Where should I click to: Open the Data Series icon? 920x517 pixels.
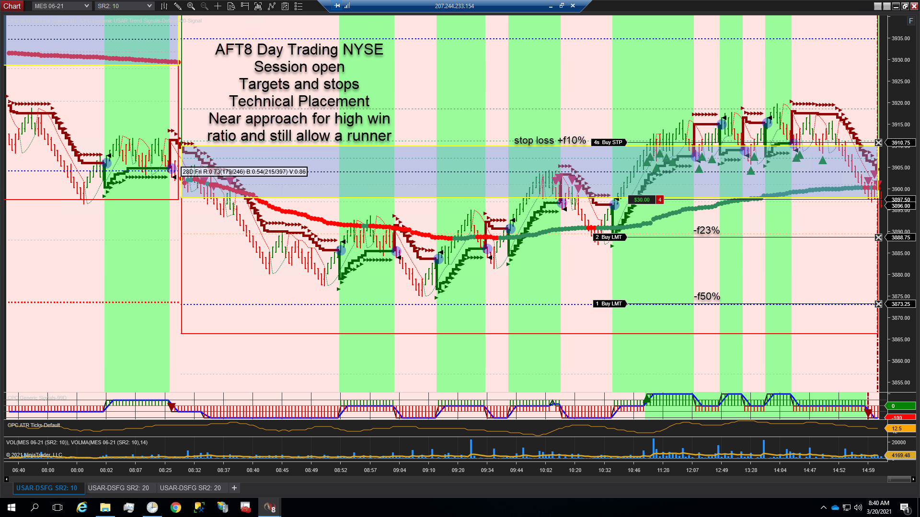coord(258,6)
